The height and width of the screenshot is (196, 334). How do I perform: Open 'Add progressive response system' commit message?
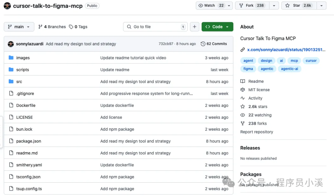coord(147,94)
